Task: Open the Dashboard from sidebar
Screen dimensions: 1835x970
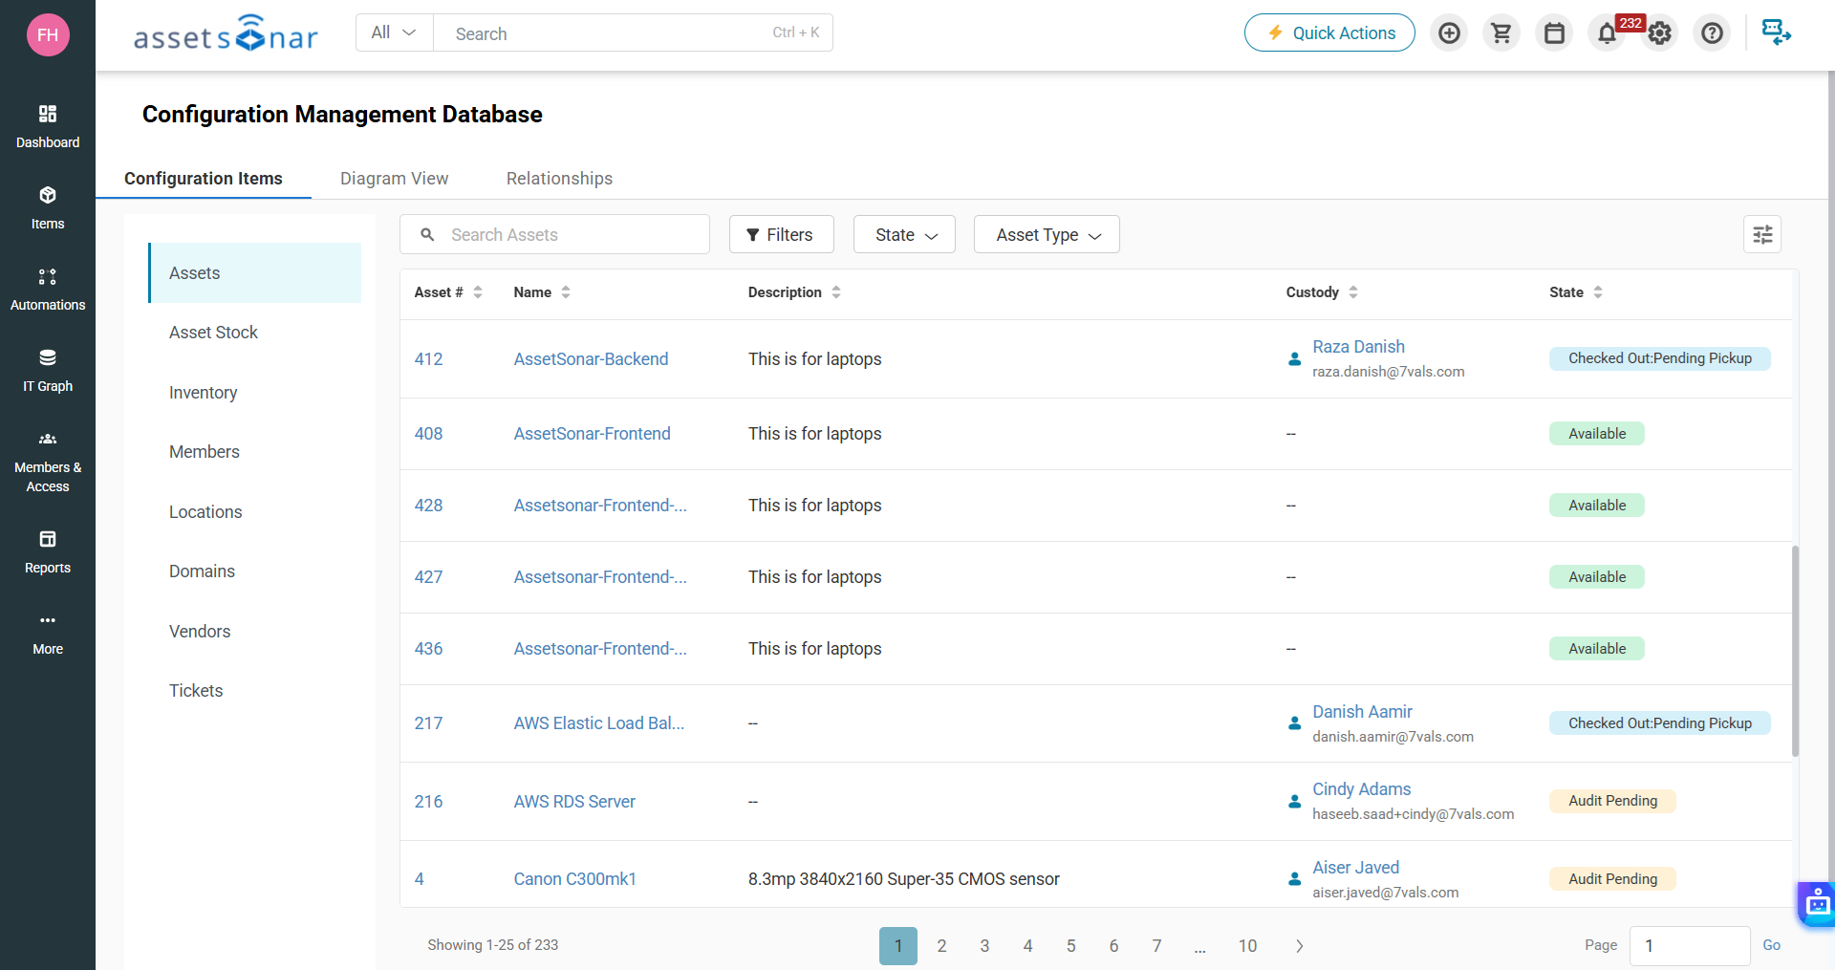Action: pos(48,127)
